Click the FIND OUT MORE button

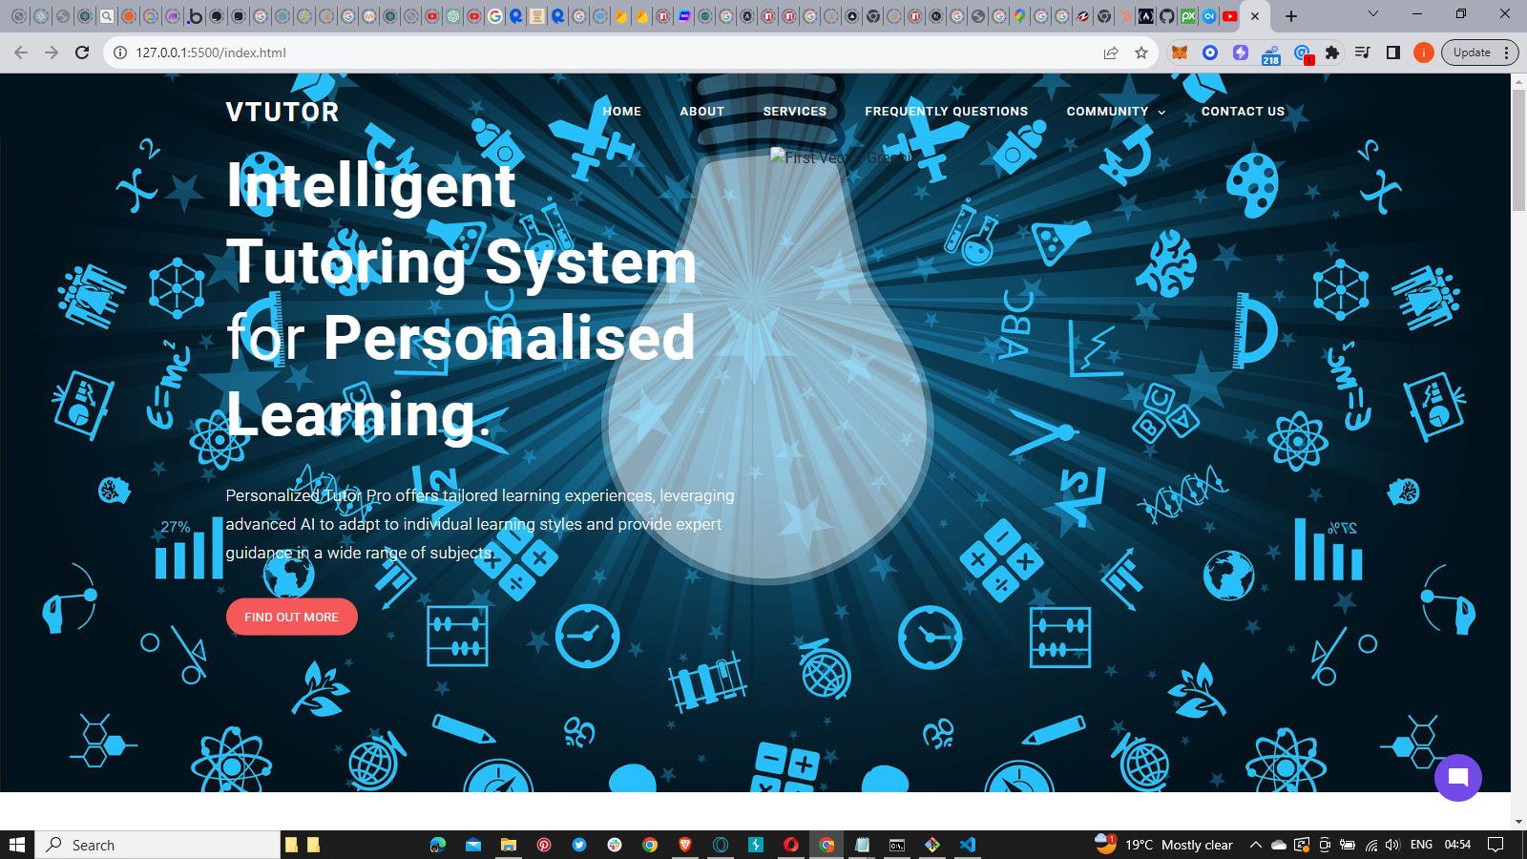click(292, 617)
